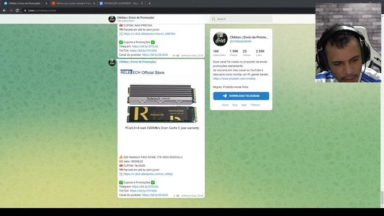Open Telegram bit.ly link in Reletech message

[x=145, y=187]
